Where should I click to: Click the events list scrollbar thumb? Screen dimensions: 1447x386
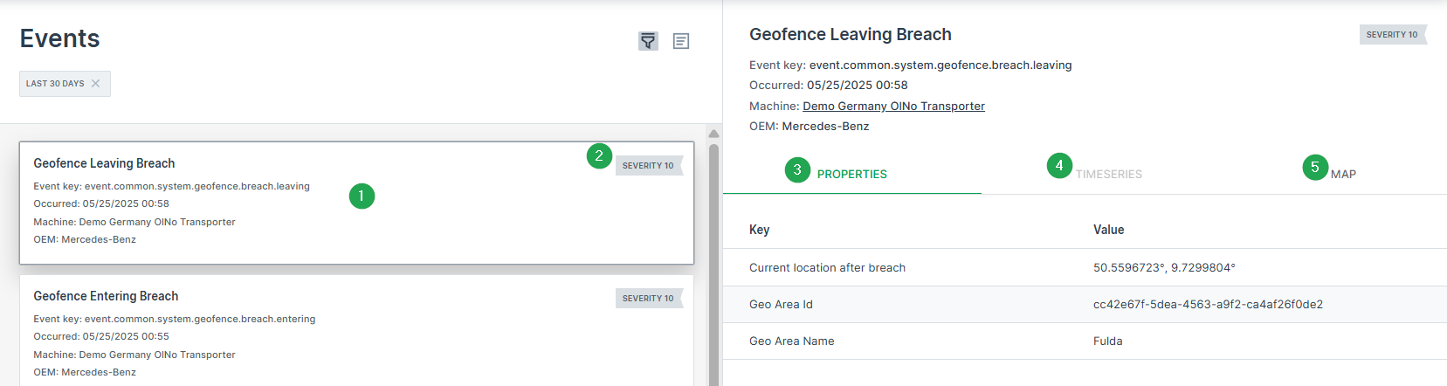[713, 262]
